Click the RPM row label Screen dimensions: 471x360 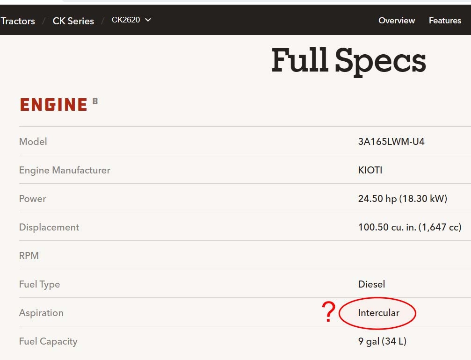(29, 256)
